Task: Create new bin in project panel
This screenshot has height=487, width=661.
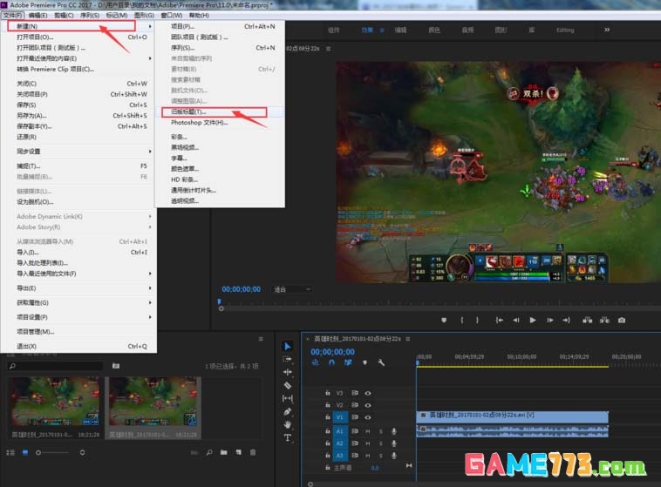Action: (x=224, y=452)
